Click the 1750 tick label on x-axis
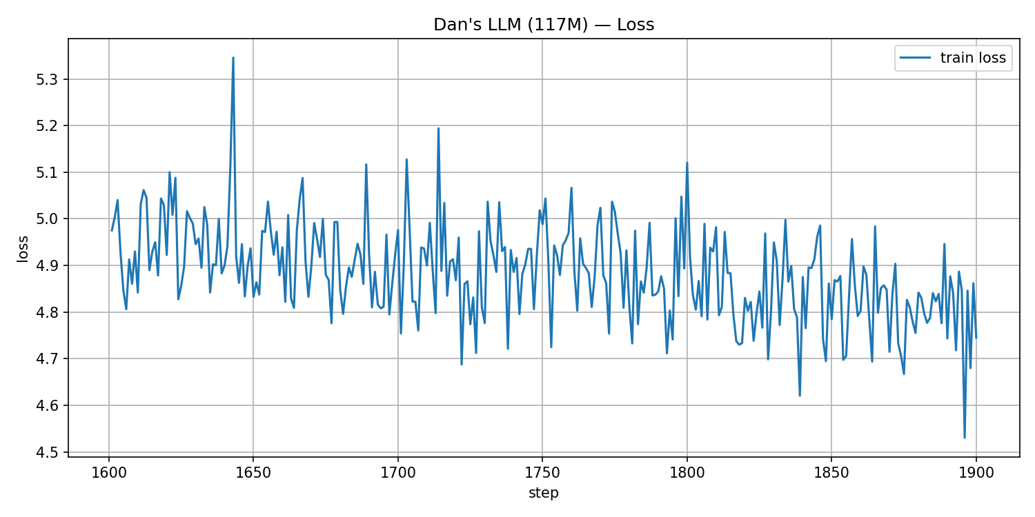This screenshot has height=517, width=1035. click(542, 474)
